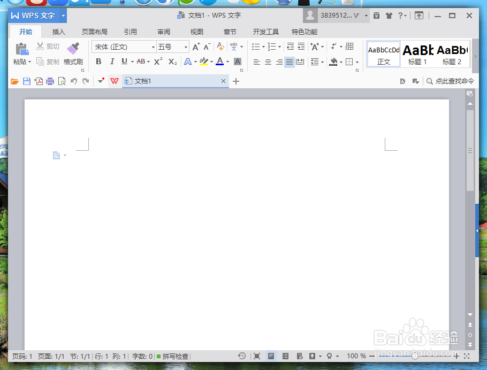
Task: Open file with the folder icon
Action: pyautogui.click(x=14, y=81)
